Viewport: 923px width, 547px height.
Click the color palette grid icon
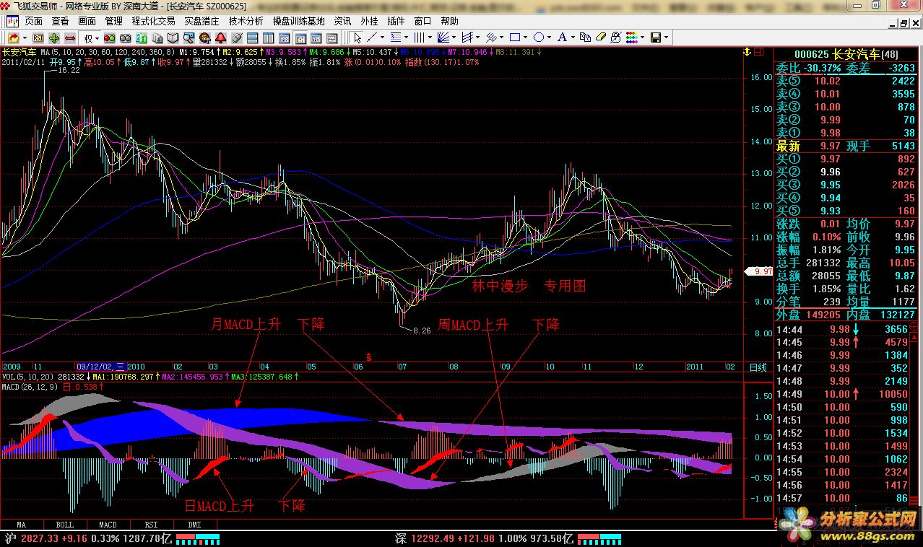[x=631, y=38]
